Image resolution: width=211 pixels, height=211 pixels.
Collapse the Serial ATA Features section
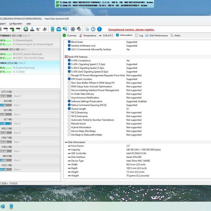pyautogui.click(x=66, y=57)
